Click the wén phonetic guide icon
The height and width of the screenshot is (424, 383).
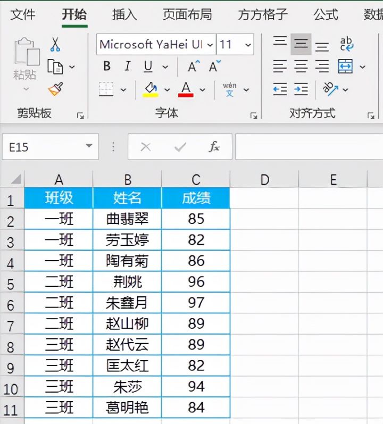point(229,90)
